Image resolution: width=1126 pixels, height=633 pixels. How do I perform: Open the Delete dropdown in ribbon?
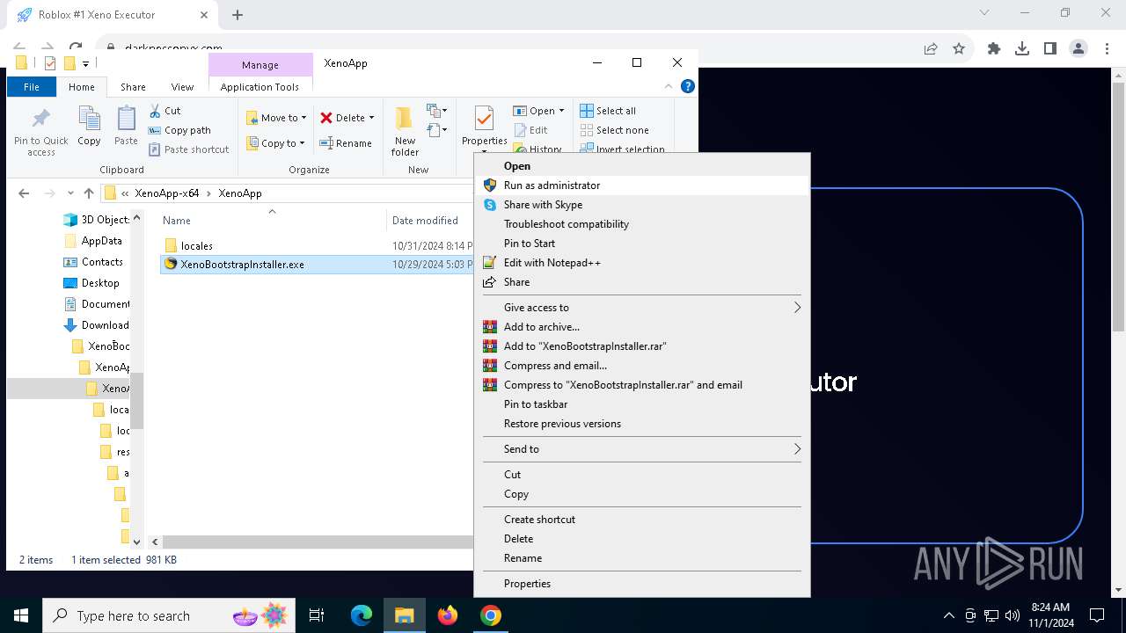tap(347, 118)
